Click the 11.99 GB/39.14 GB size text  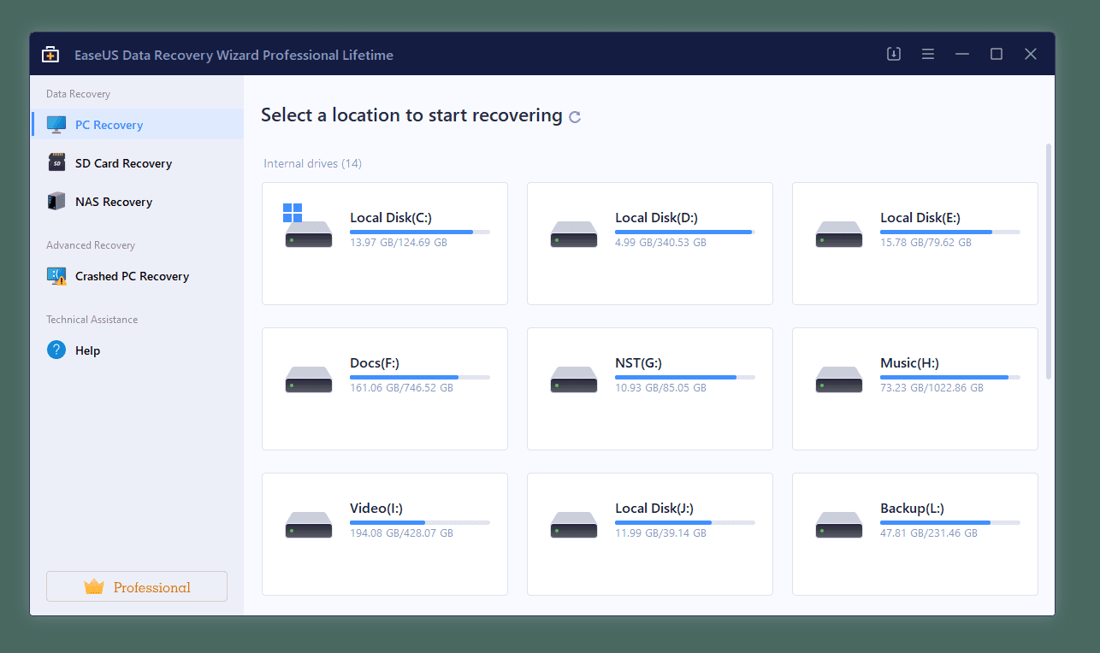pos(660,533)
